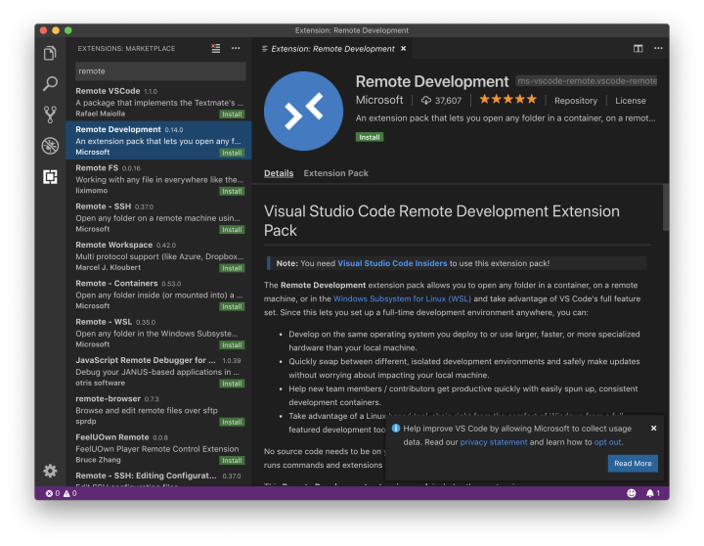Click the download count cloud icon
704x546 pixels.
pyautogui.click(x=425, y=100)
